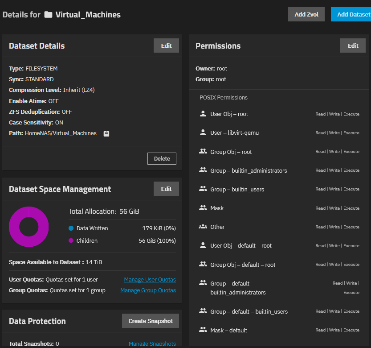Viewport: 371px width, 348px height.
Task: Click the POSIX Permissions heading
Action: (224, 97)
